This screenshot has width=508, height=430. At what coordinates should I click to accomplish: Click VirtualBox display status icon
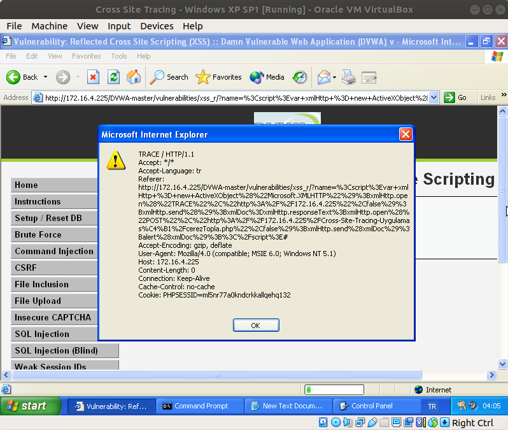[x=396, y=422]
